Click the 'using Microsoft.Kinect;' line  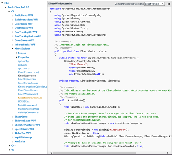click(x=69, y=32)
